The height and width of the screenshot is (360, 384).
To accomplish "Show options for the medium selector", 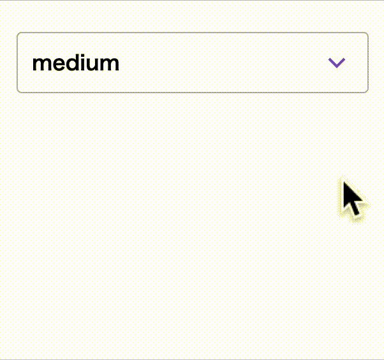I will [x=192, y=63].
